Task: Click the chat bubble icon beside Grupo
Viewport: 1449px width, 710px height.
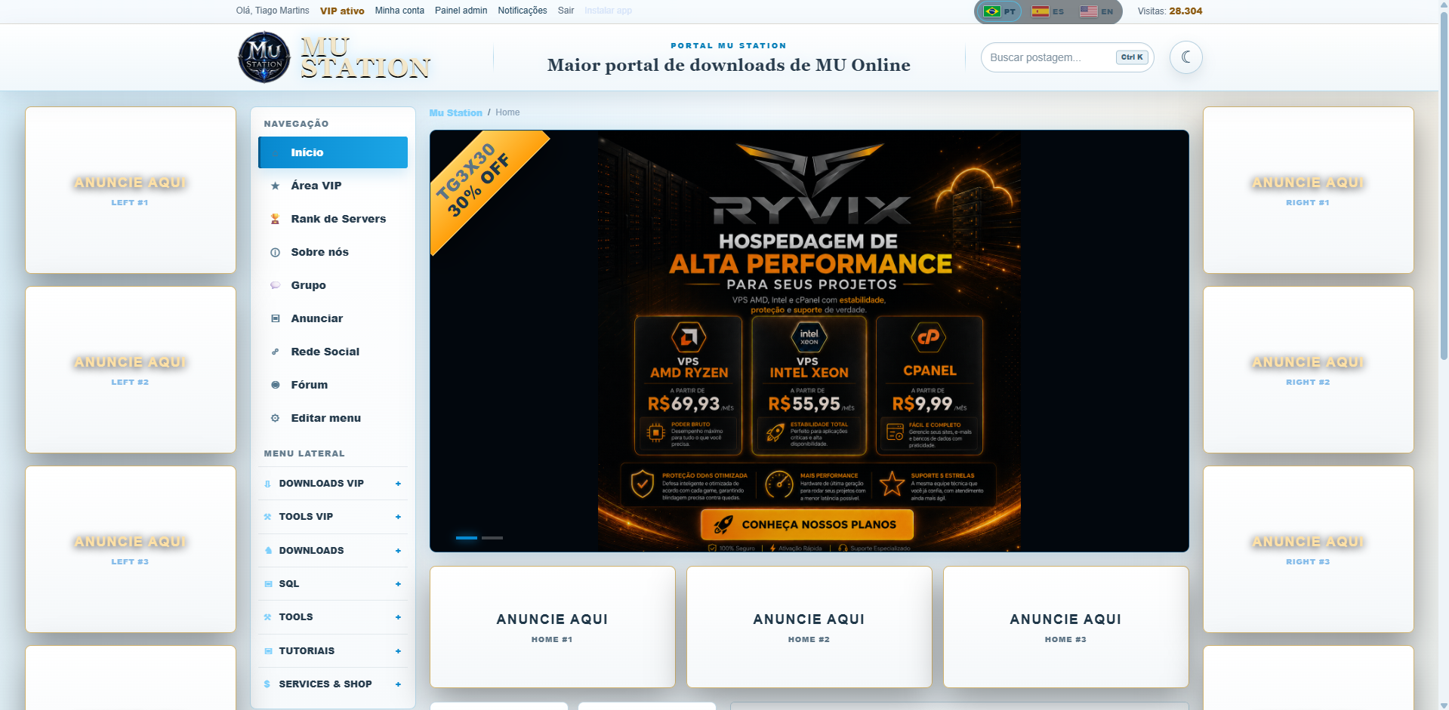Action: pos(276,285)
